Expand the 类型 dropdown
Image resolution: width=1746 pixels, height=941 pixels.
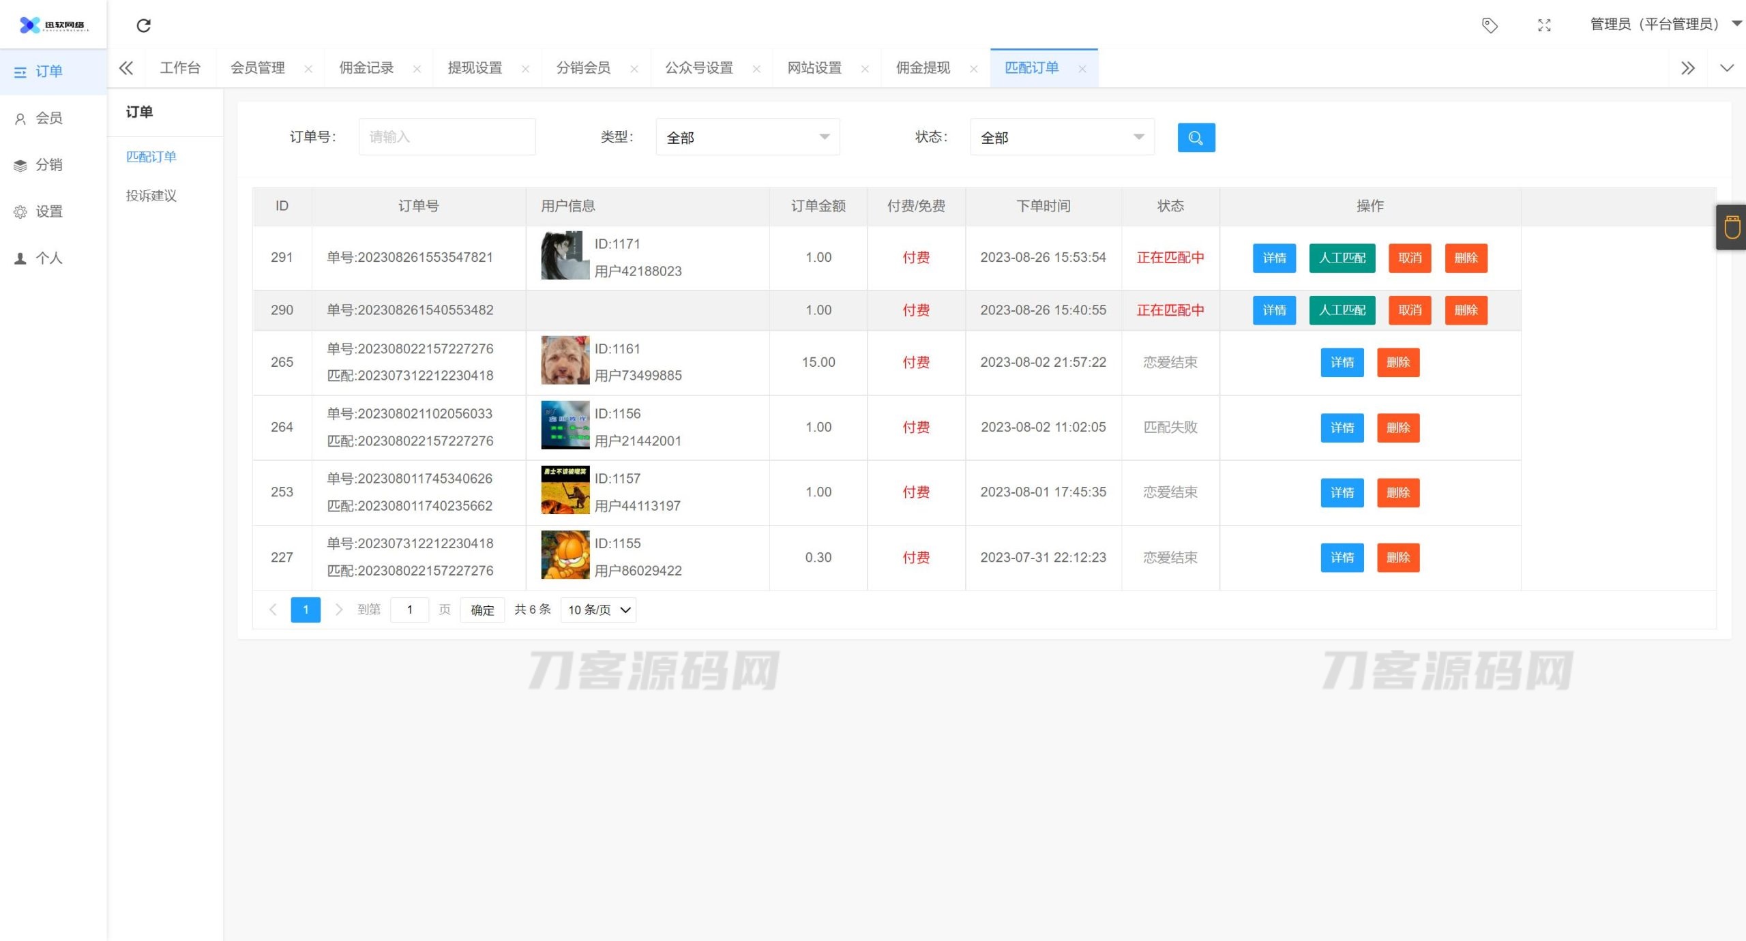click(748, 137)
